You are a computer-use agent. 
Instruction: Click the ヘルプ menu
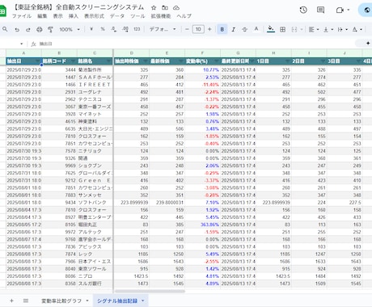[x=184, y=16]
